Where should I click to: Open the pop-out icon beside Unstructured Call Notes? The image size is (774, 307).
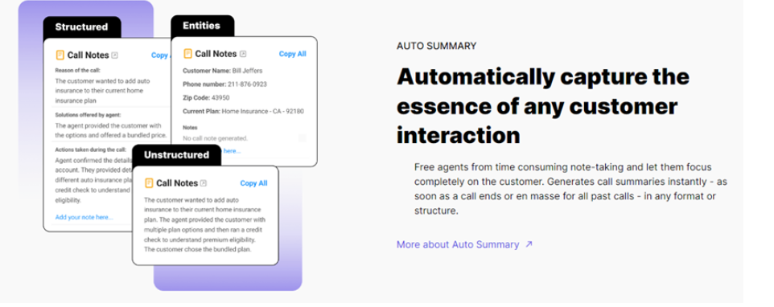pyautogui.click(x=204, y=183)
